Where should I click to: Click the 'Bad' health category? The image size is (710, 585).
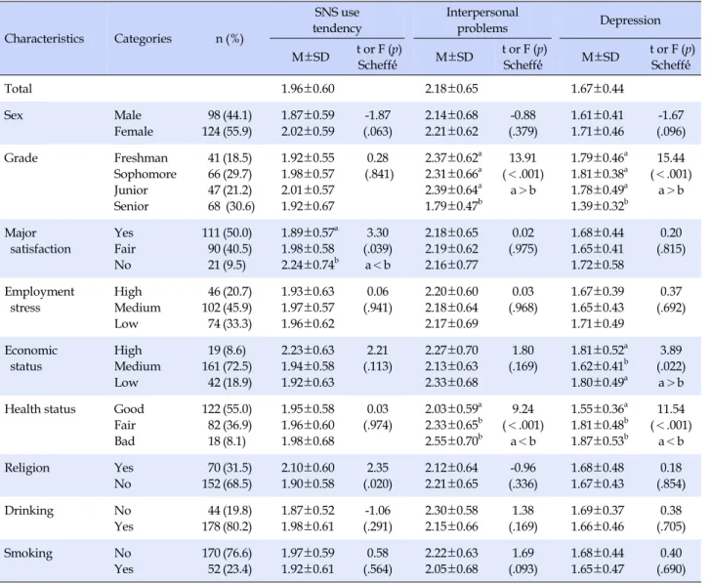point(125,441)
